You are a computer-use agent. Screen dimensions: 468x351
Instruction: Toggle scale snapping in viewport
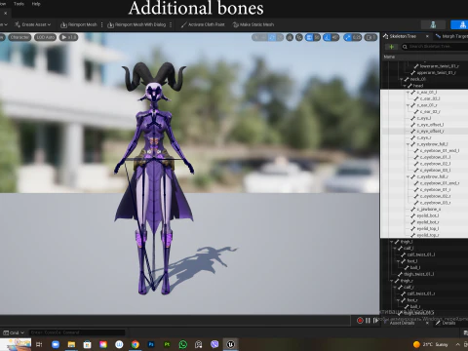[348, 38]
